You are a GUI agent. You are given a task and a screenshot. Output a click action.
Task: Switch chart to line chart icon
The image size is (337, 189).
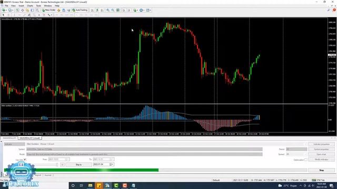point(102,10)
